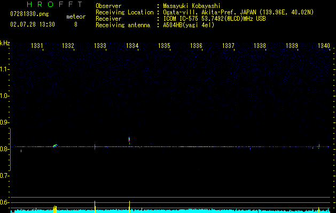The width and height of the screenshot is (336, 213).
Task: Click the kHz axis unit label
Action: (x=5, y=43)
